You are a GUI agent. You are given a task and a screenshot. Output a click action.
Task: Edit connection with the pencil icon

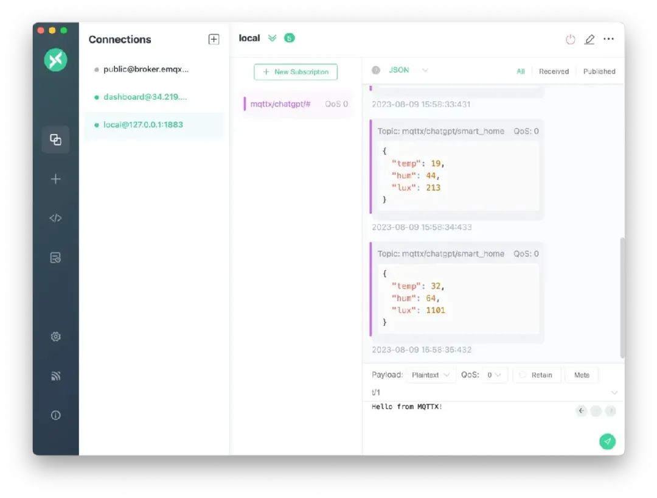[x=589, y=40]
